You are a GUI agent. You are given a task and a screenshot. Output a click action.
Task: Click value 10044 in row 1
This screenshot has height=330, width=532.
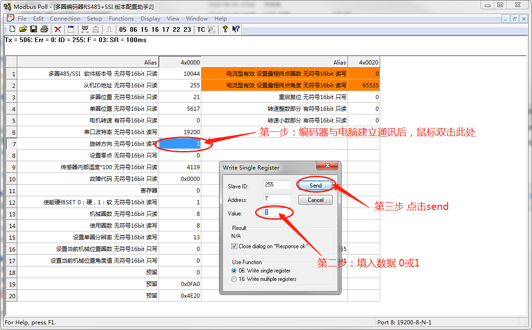(x=180, y=74)
